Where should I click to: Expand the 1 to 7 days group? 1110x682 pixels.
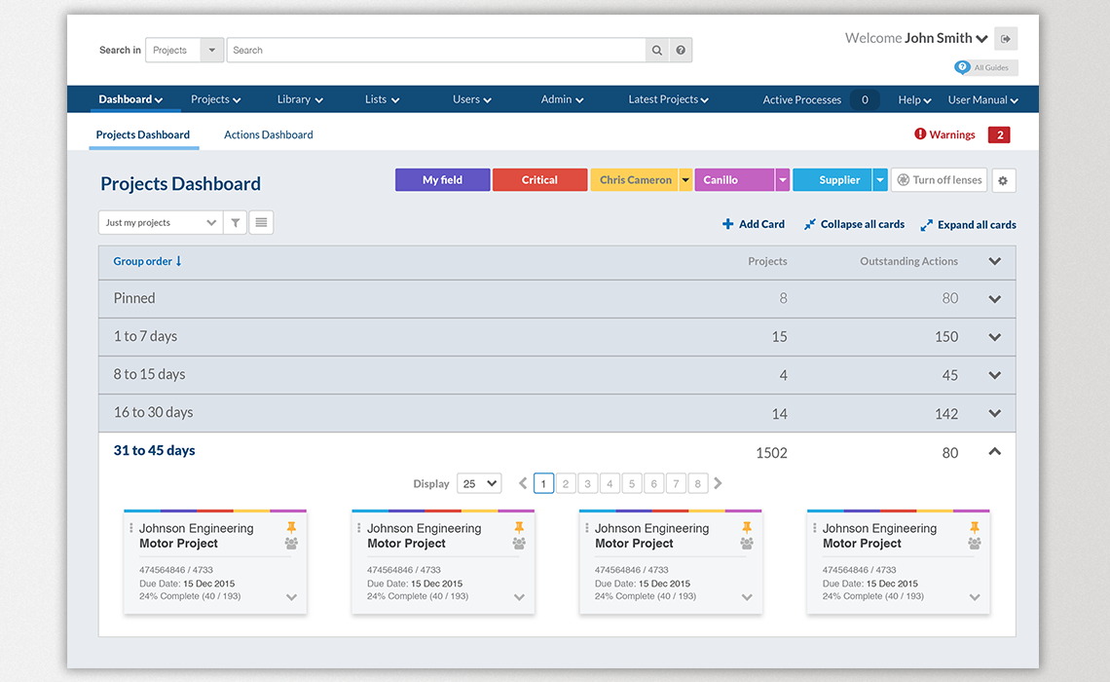point(994,337)
